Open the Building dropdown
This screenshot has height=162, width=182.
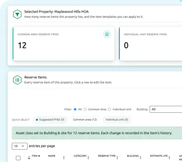pos(166,109)
